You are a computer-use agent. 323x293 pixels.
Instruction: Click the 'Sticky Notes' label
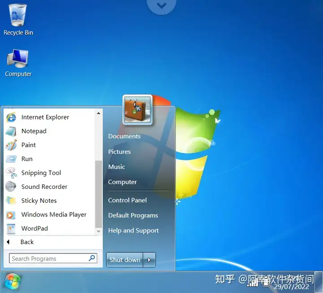39,200
